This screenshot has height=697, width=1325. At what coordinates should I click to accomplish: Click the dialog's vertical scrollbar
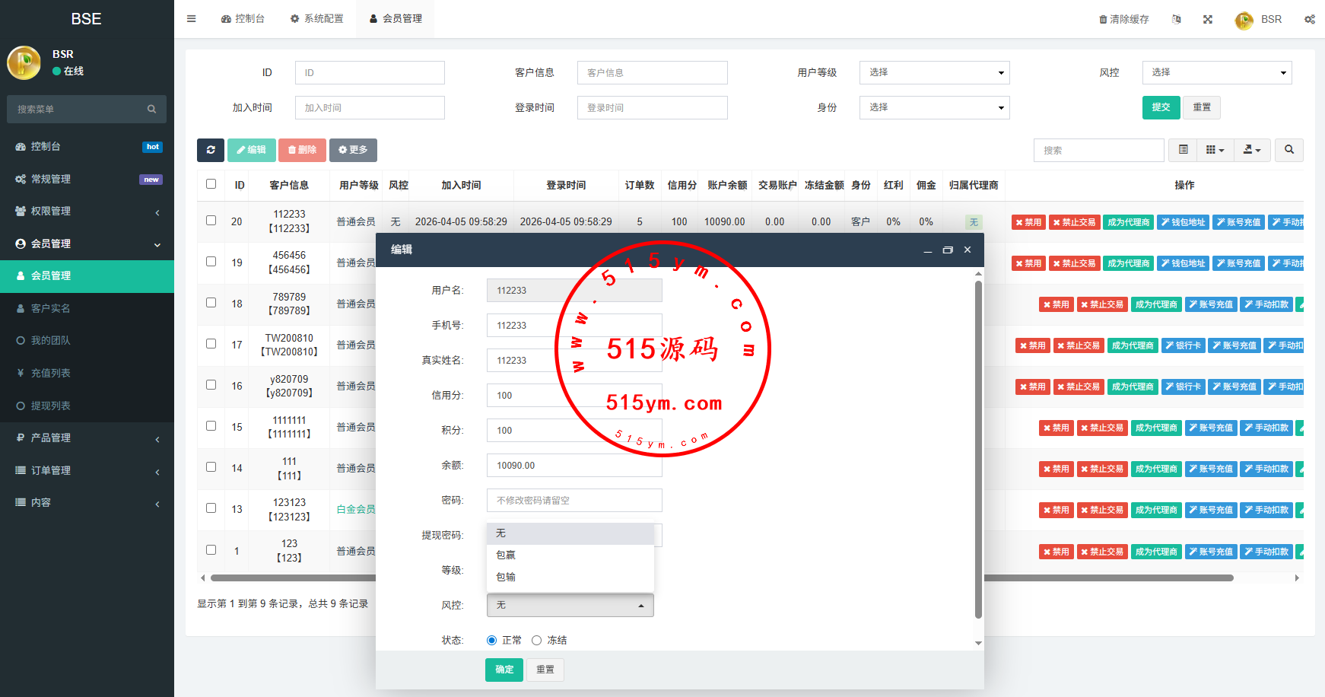pos(978,449)
